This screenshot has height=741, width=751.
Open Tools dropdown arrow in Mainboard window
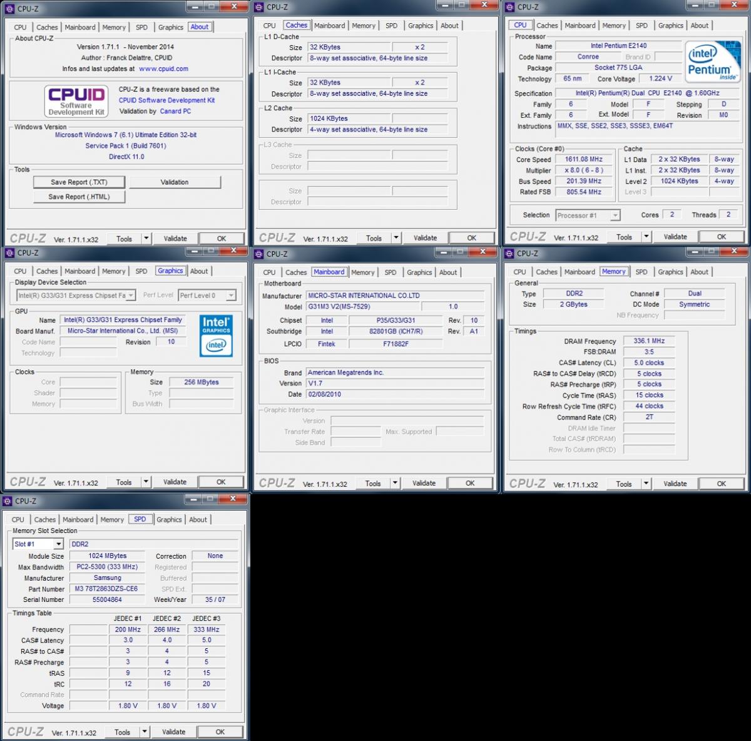click(396, 484)
